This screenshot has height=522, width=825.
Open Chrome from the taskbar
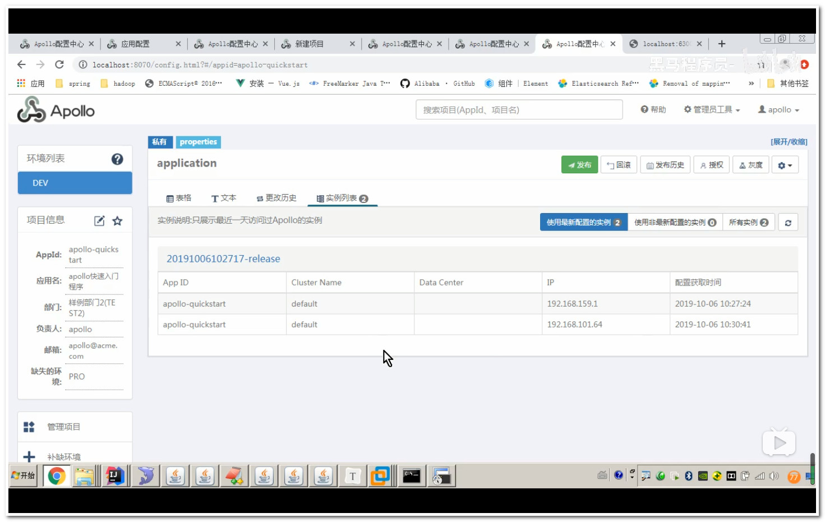click(x=56, y=476)
